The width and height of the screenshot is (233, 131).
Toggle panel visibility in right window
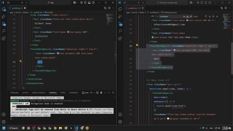tap(206, 3)
